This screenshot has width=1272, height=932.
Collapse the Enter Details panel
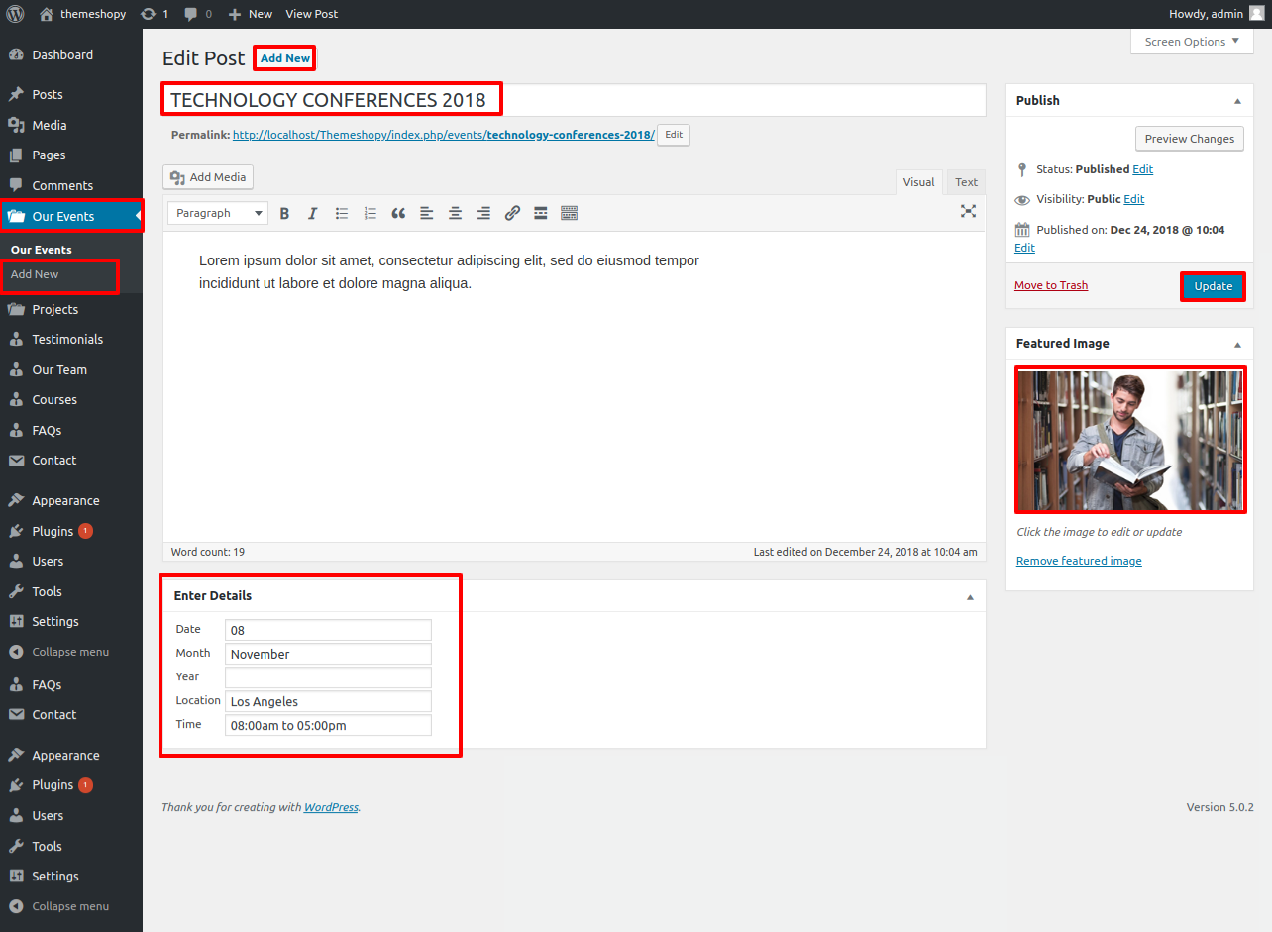(970, 597)
